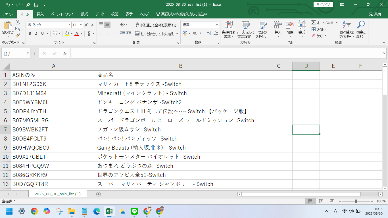Increase font size with large A icon
Image resolution: width=388 pixels, height=218 pixels.
(x=86, y=25)
